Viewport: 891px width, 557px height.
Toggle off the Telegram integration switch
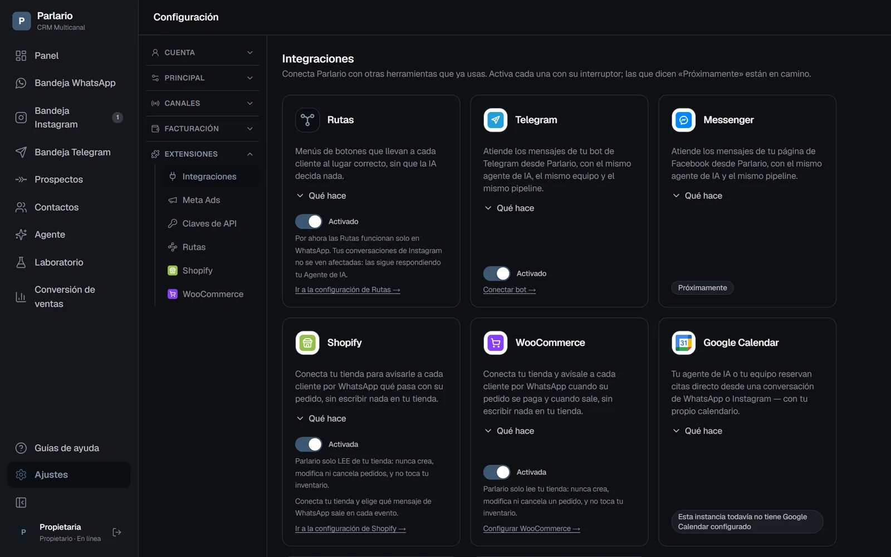[x=497, y=273]
